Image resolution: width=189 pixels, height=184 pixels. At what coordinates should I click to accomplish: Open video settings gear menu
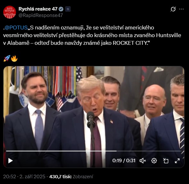click(x=154, y=161)
